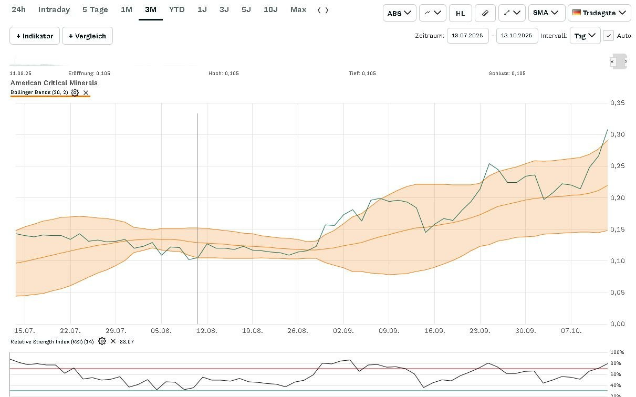
Task: Click the previous period arrow
Action: (320, 10)
